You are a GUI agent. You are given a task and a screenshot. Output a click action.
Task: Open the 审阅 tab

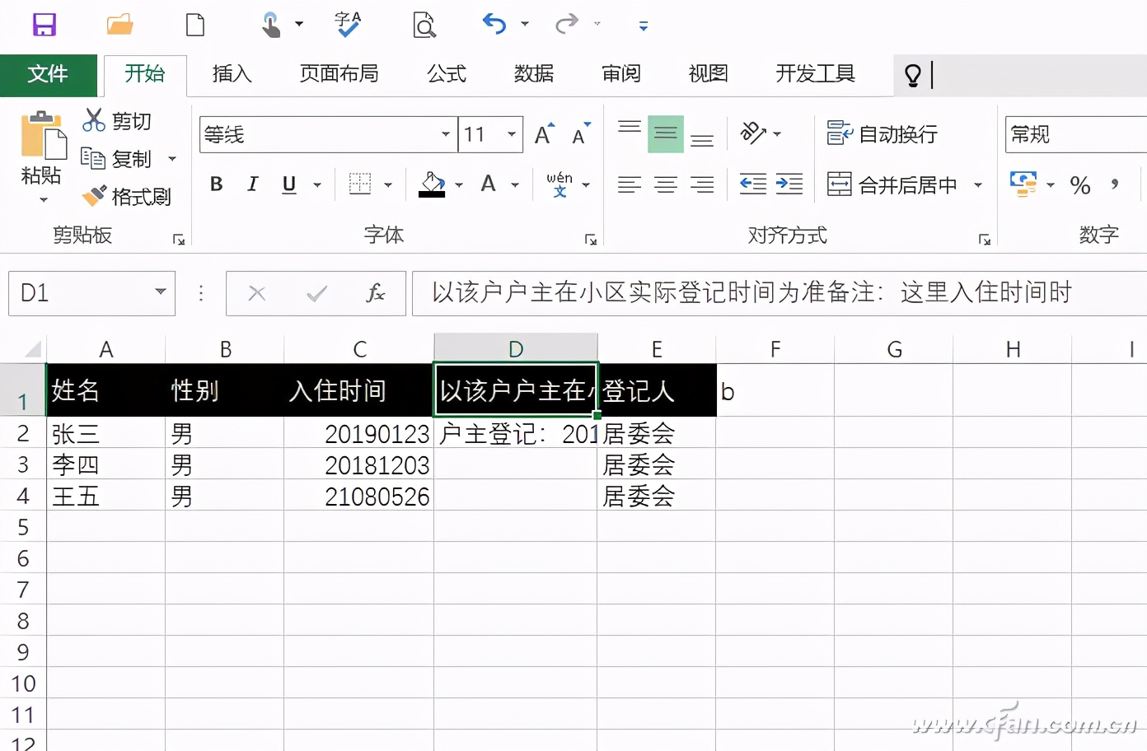tap(621, 74)
